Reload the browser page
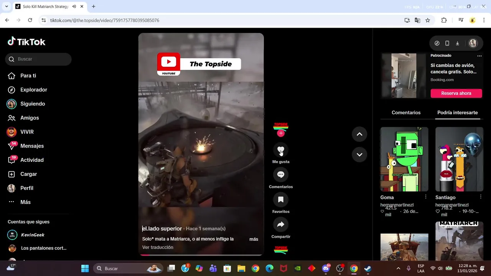Screen dimensions: 491x276 tap(30, 20)
